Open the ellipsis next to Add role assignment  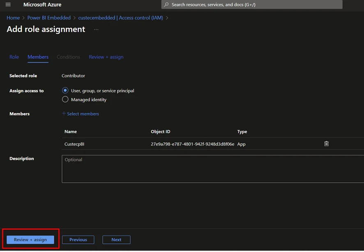tap(96, 30)
